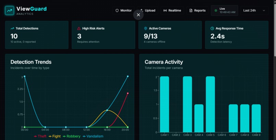Click the shield icon beside Monitor
Screen dimensions: 276x140
(x=117, y=11)
